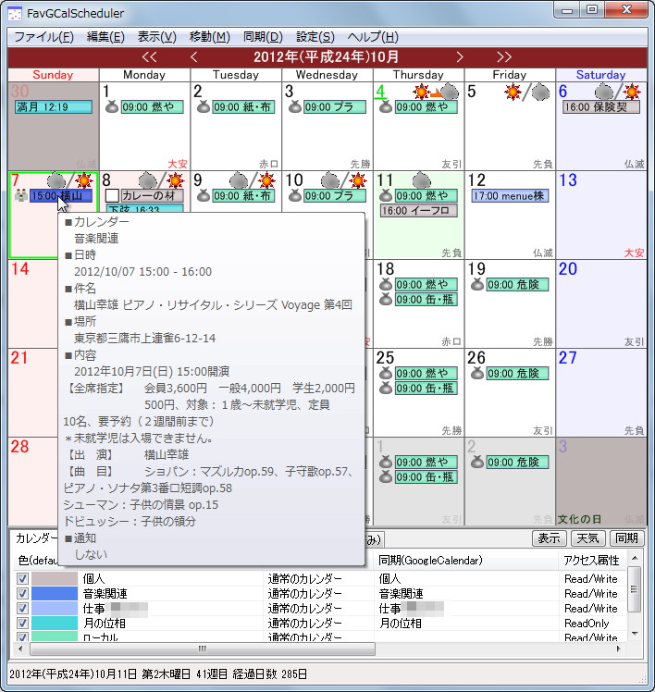655x692 pixels.
Task: Click the weather icon on October 8
Action: click(x=162, y=180)
